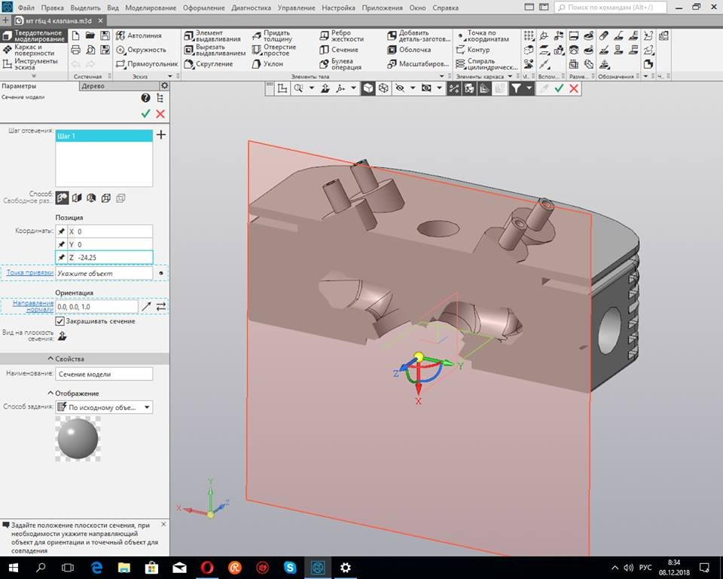Toggle the pin beside X coordinate

(62, 231)
